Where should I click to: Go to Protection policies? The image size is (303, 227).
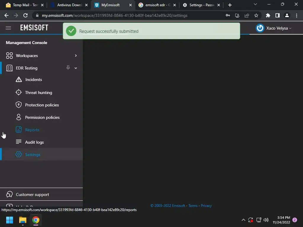click(41, 105)
